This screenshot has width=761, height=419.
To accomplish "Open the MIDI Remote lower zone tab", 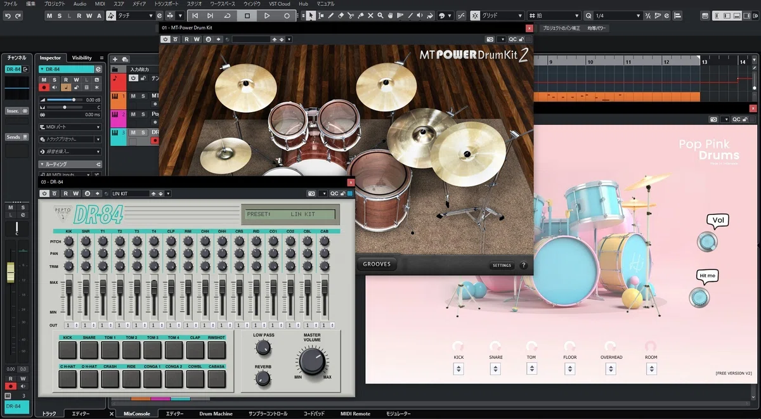I will [355, 414].
